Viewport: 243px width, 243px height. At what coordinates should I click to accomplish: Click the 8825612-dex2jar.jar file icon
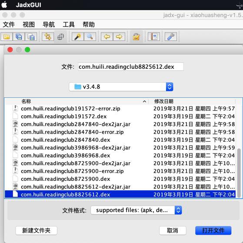(x=15, y=186)
